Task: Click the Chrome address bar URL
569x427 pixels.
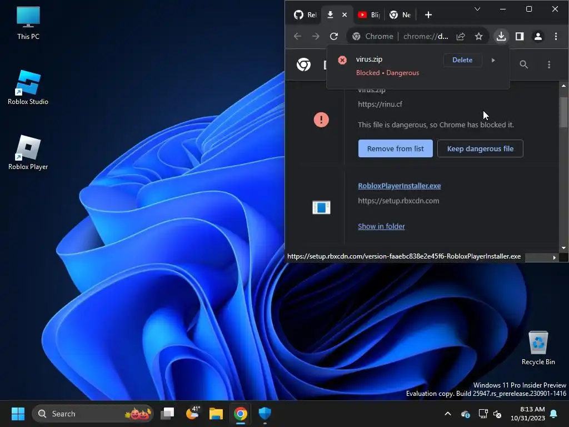Action: coord(426,36)
